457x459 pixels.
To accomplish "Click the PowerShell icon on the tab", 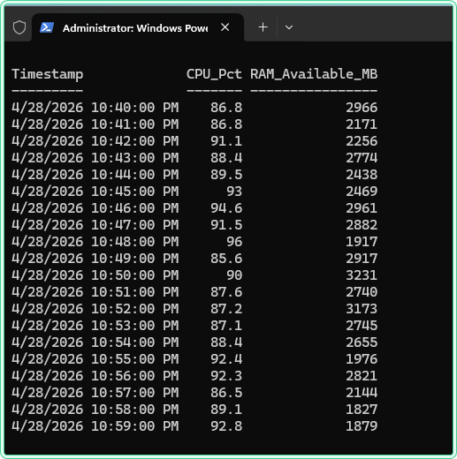I will (47, 27).
